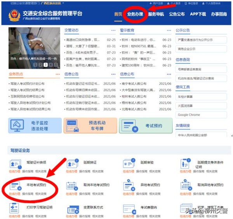
Task: Open the 车检计算器 tool
Action: (x=201, y=97)
